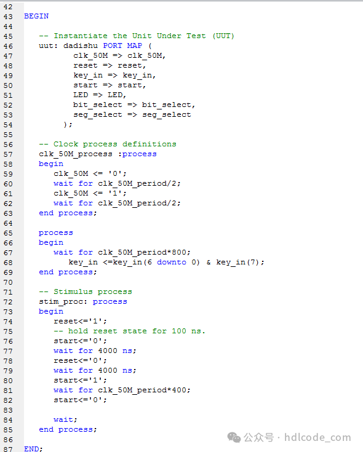Click 'wait for clk_50M_period/2;' on line 60
Viewport: 363px width, 452px height.
point(117,183)
